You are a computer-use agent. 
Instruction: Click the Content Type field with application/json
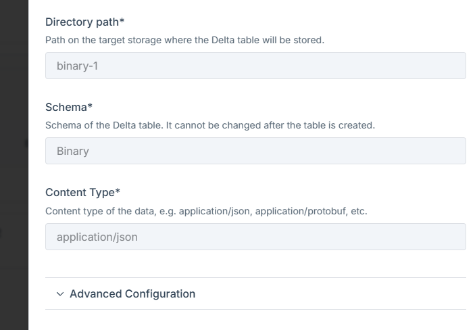pos(255,237)
